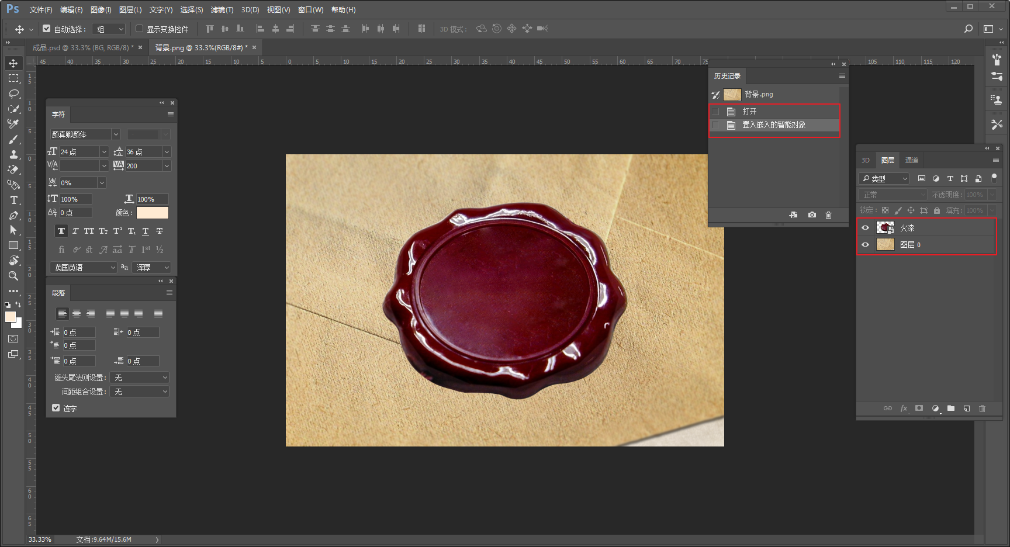1010x547 pixels.
Task: Delete current history state with trash icon
Action: tap(828, 215)
